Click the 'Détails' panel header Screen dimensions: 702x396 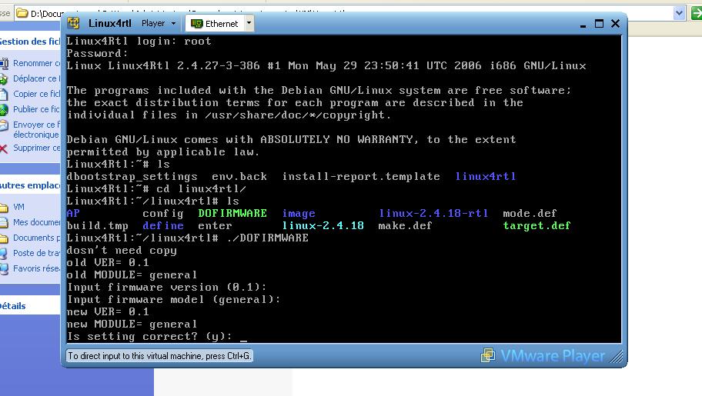tap(29, 306)
